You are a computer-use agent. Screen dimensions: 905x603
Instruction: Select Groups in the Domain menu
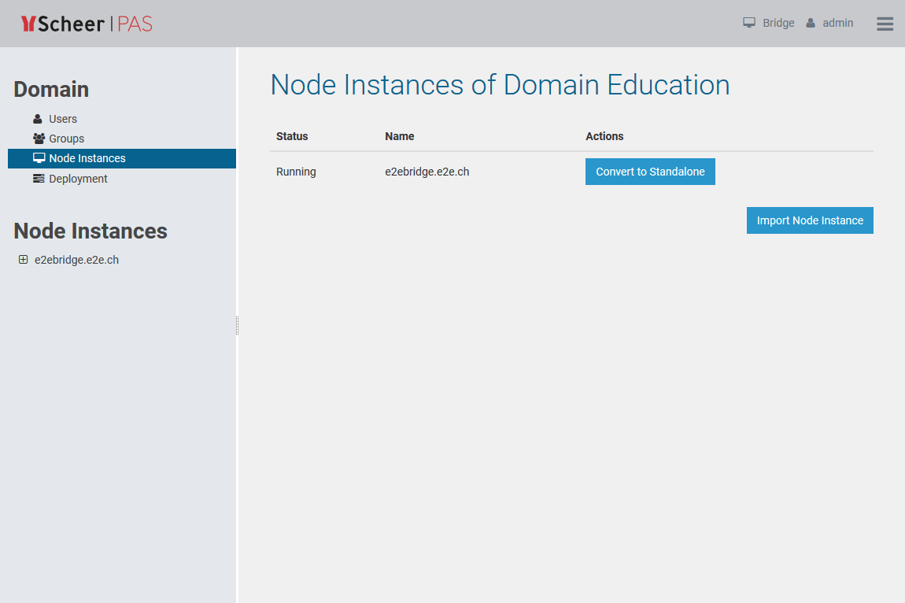(x=66, y=139)
